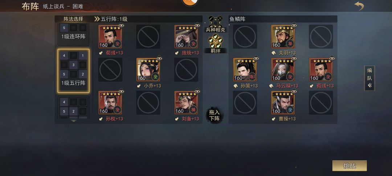This screenshot has width=392, height=176.
Task: Expand formation list with bottom down arrow
Action: click(x=73, y=121)
